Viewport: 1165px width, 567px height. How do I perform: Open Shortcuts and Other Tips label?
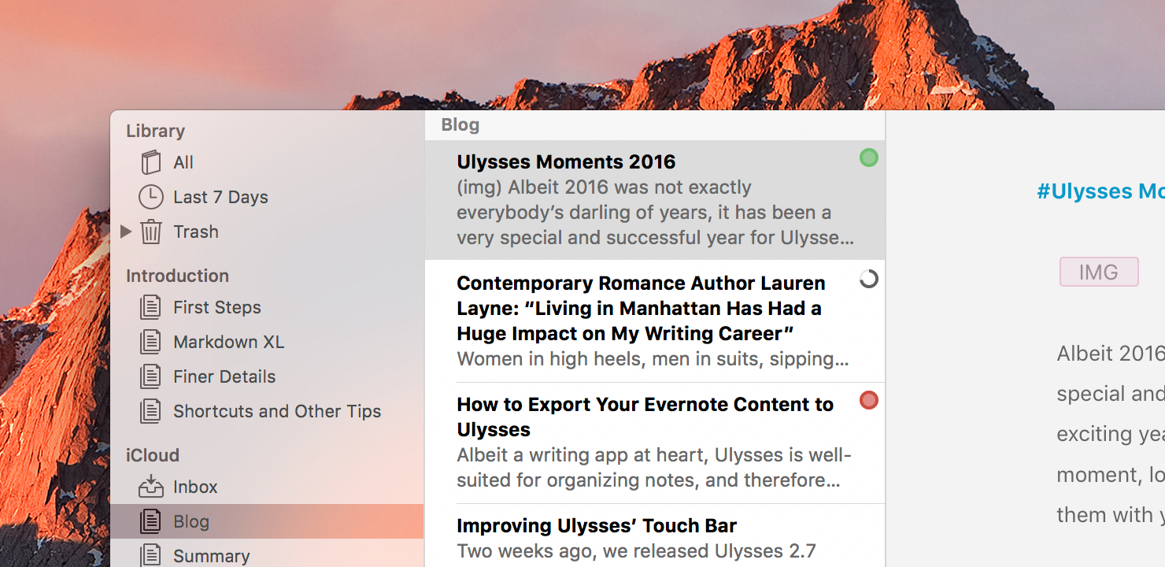point(277,411)
